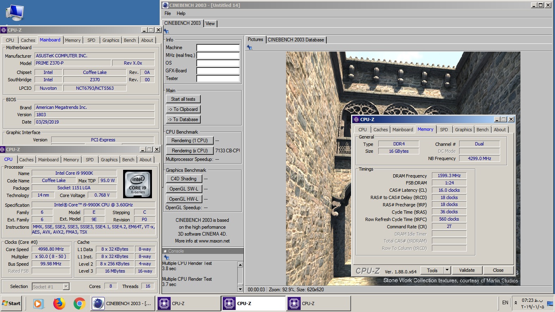Click the display tray icon

(x=550, y=303)
